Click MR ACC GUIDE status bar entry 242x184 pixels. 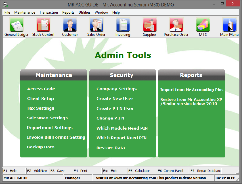[33, 178]
